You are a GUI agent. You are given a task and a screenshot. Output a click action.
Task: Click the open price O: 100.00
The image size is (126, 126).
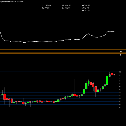coord(46,6)
